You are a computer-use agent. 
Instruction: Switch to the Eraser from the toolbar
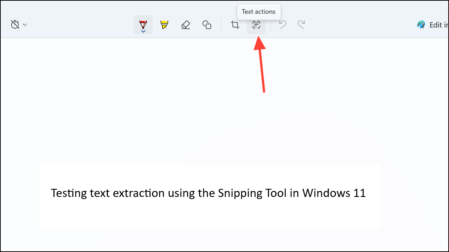point(185,25)
